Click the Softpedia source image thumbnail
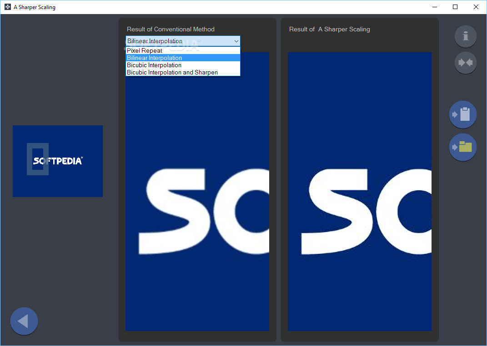 tap(58, 161)
